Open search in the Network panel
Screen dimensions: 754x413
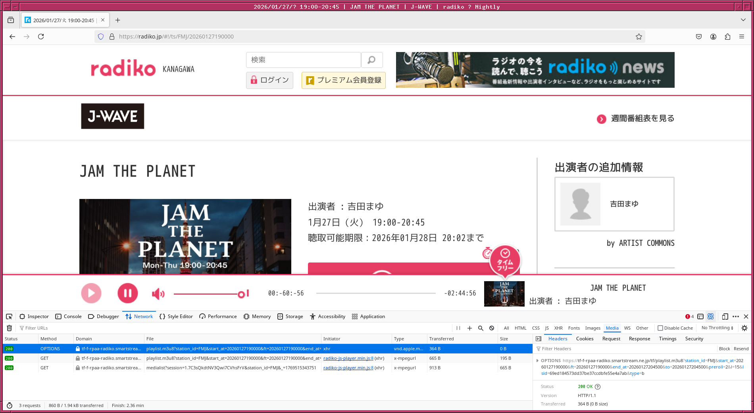coord(481,328)
